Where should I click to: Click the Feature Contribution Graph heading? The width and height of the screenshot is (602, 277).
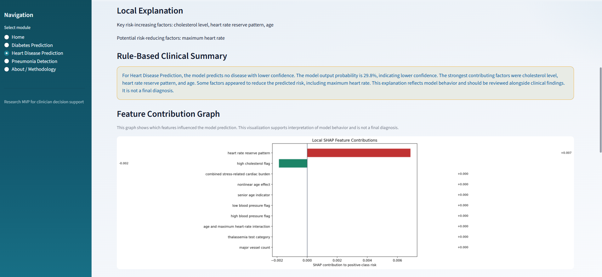[x=168, y=114]
